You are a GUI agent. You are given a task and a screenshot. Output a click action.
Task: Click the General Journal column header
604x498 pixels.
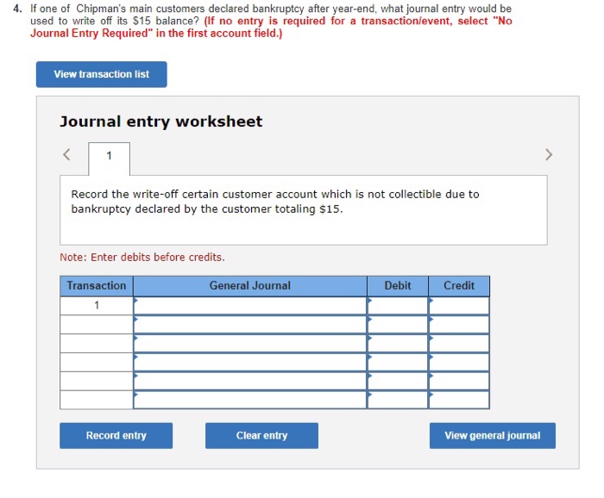point(250,286)
